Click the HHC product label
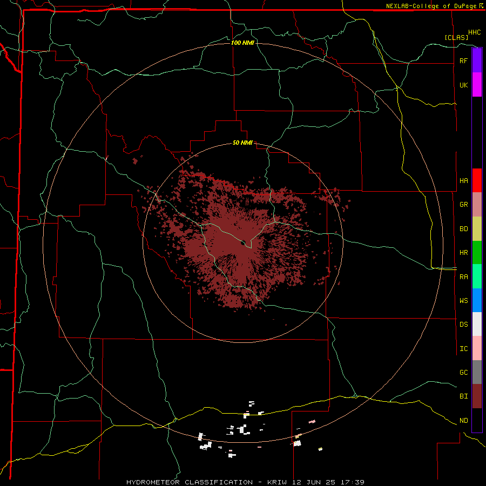Screen dimensions: 486x486 (x=475, y=32)
